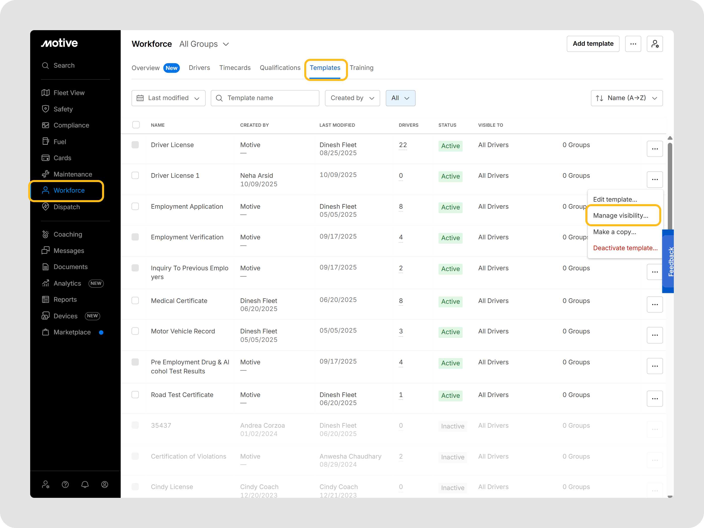704x528 pixels.
Task: Open Fleet View map icon in sidebar
Action: (46, 93)
